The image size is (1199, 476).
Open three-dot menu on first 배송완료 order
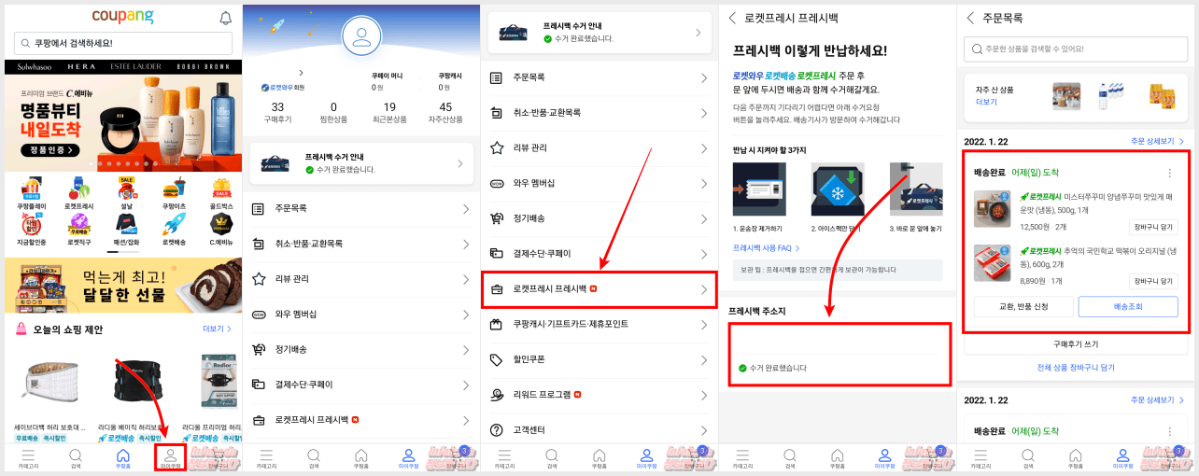click(1169, 173)
